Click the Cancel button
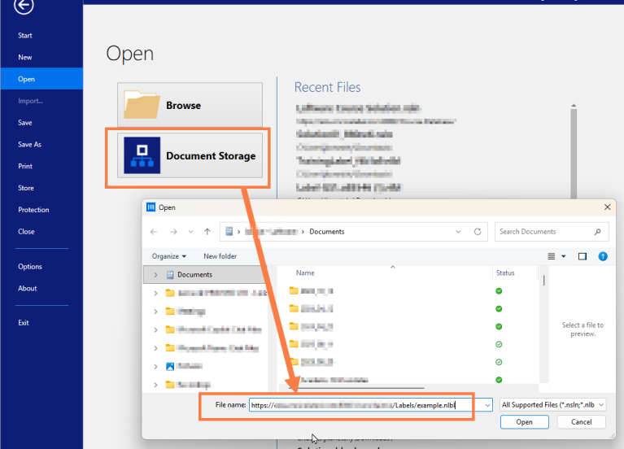The width and height of the screenshot is (624, 449). pos(581,422)
